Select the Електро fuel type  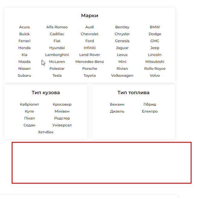coord(150,111)
